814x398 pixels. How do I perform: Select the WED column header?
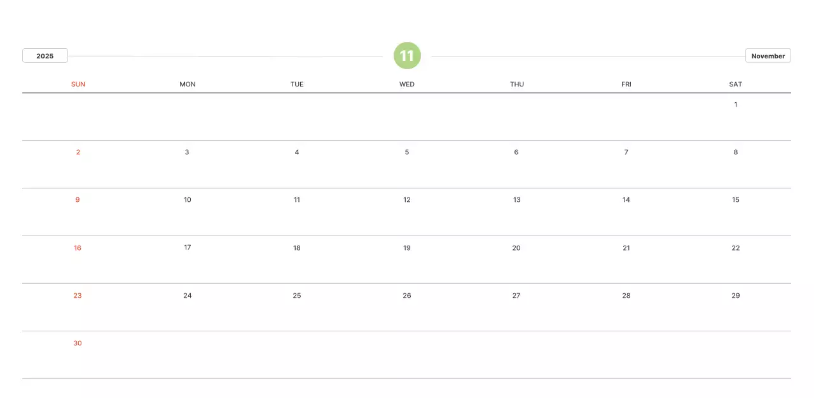[x=407, y=84]
